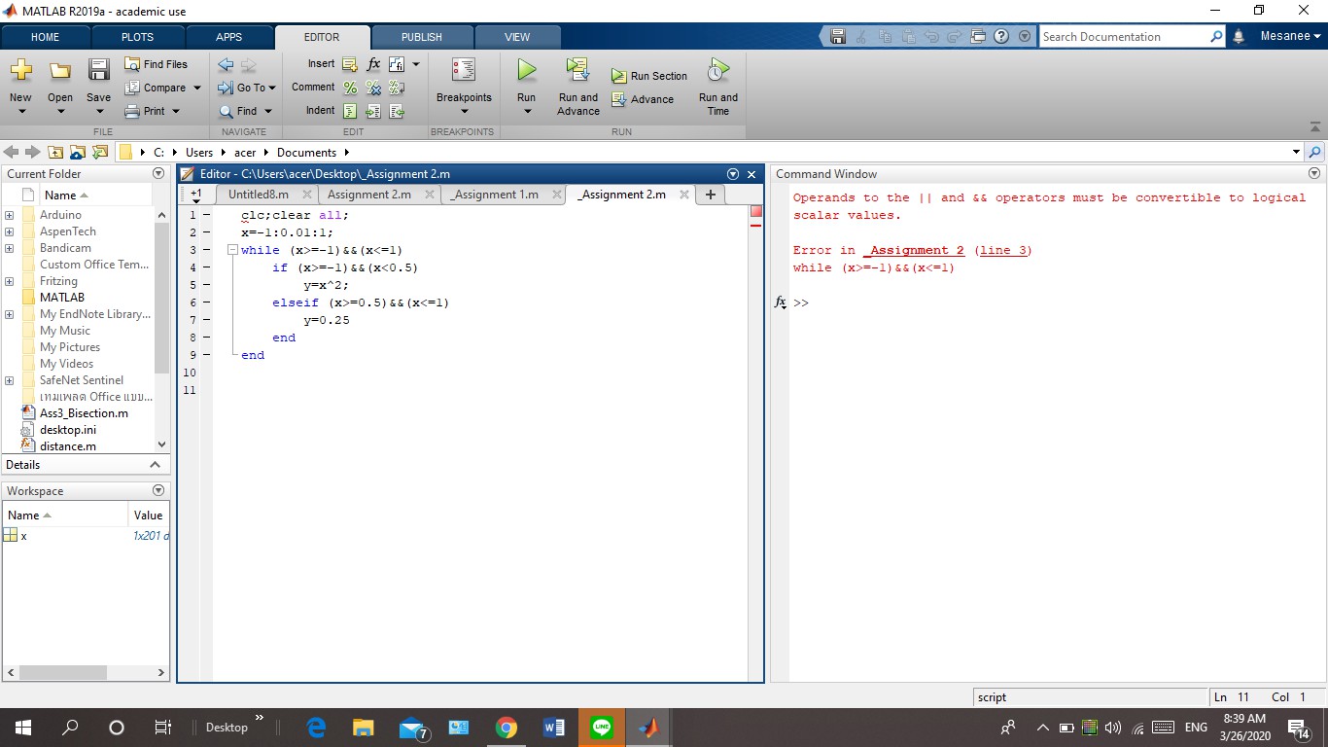
Task: Open Google Chrome from the taskbar
Action: coord(506,728)
